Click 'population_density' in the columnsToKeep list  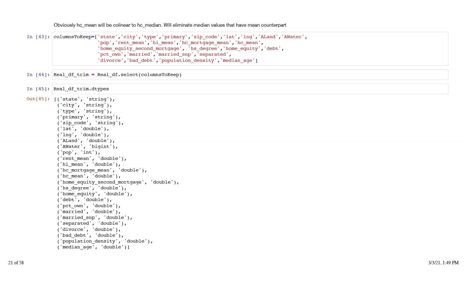pyautogui.click(x=188, y=60)
